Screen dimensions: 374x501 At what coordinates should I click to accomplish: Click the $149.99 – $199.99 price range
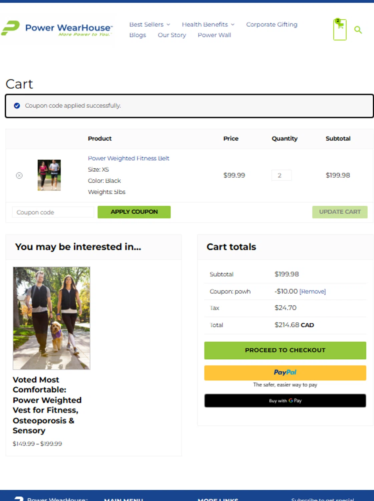[37, 444]
